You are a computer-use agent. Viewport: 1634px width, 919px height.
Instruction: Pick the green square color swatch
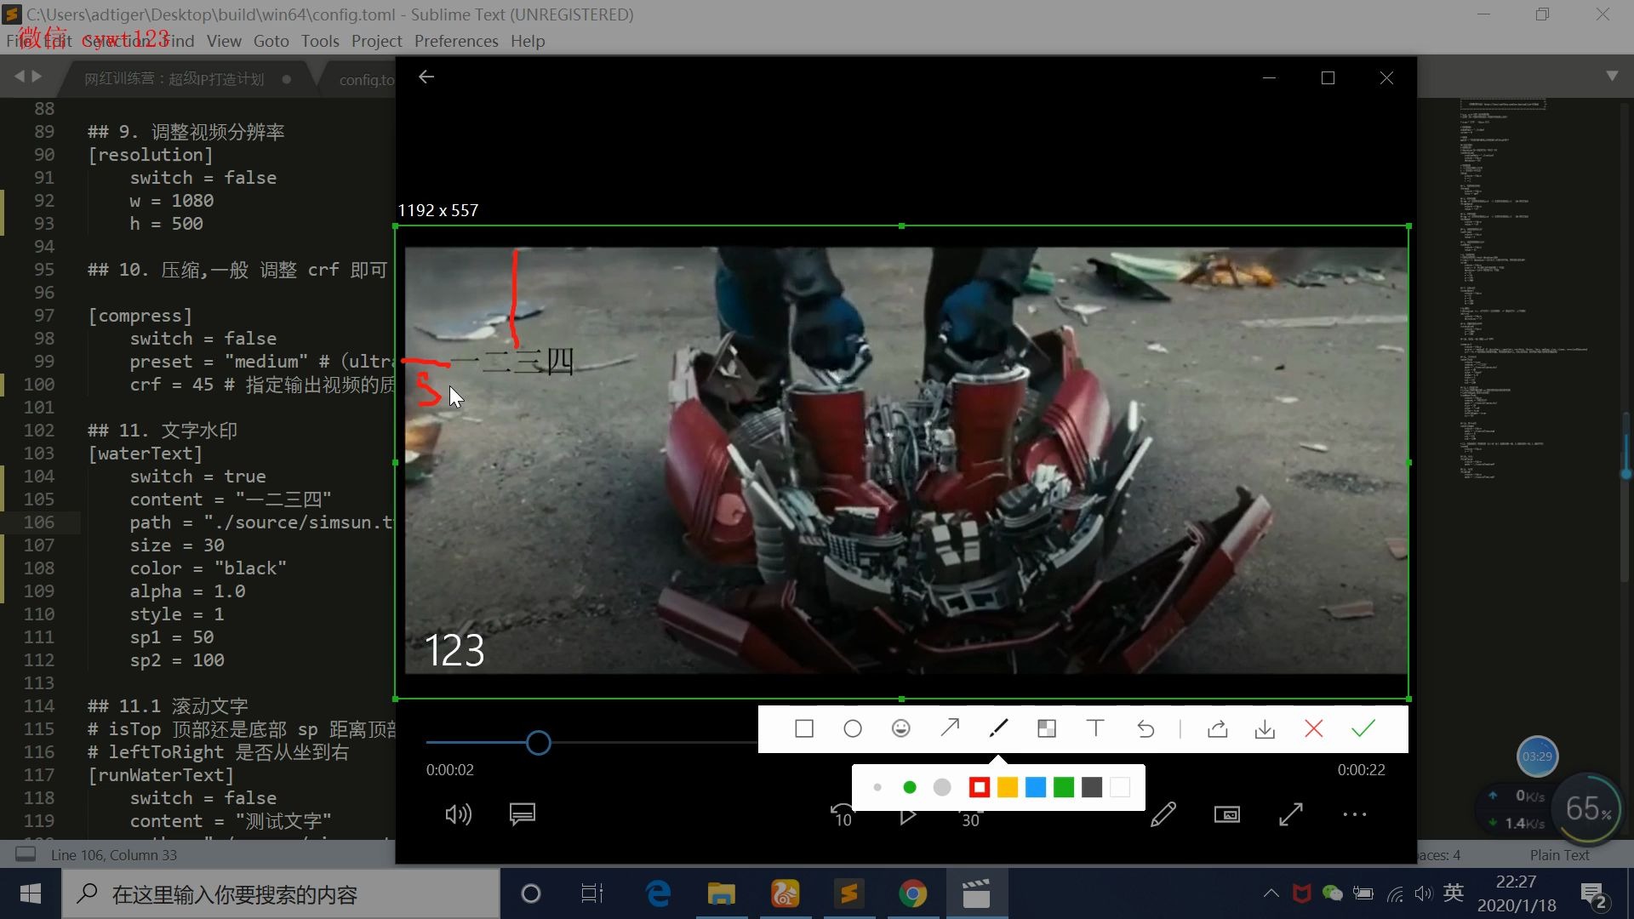[x=1064, y=788]
